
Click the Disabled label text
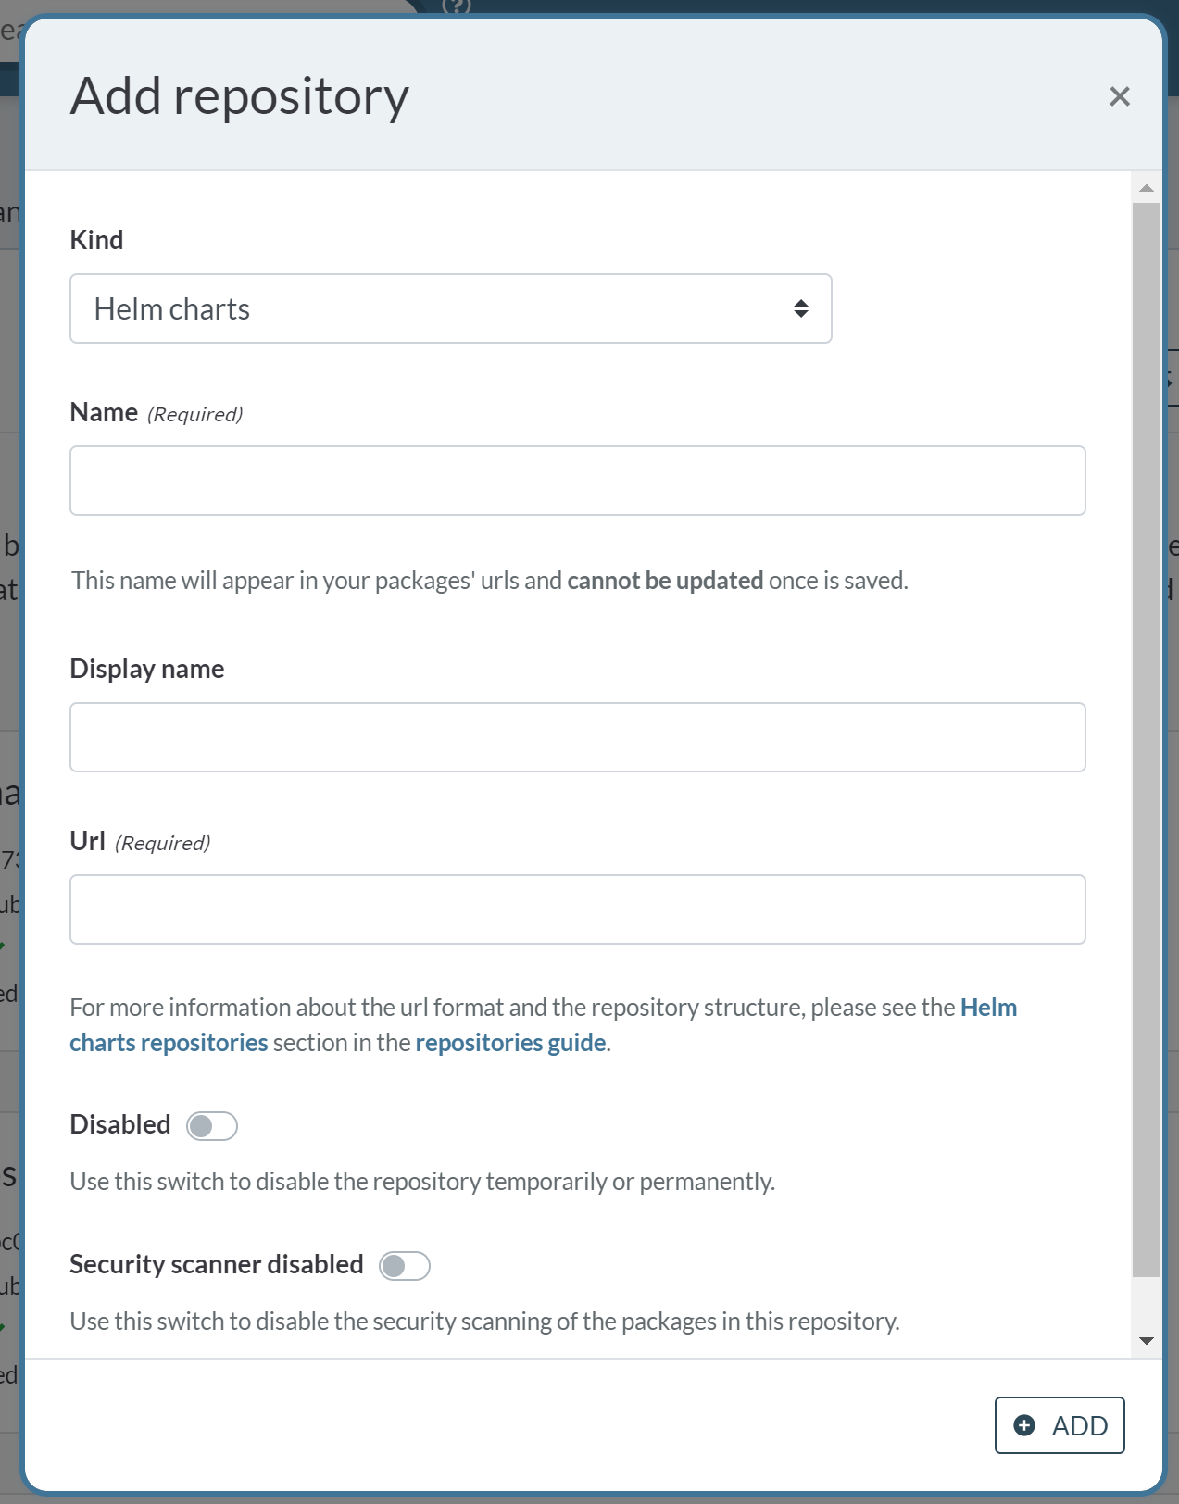(x=120, y=1124)
